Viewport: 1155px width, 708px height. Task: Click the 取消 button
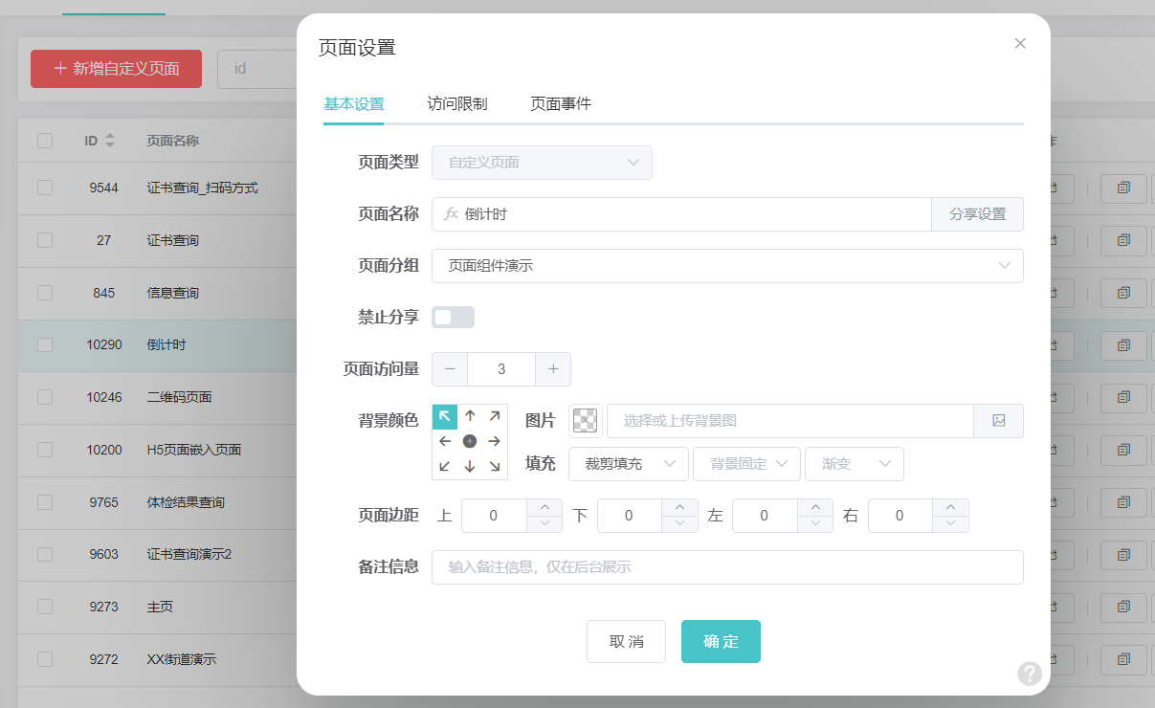tap(626, 641)
